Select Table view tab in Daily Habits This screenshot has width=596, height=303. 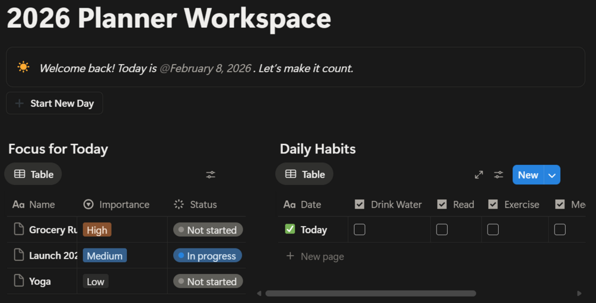coord(305,174)
